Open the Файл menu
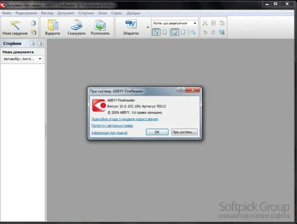The width and height of the screenshot is (297, 224). pyautogui.click(x=7, y=13)
